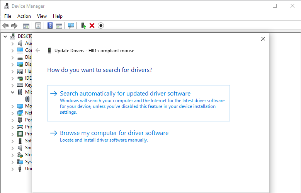
Task: Select the Human Interface Devices icon
Action: 20,72
